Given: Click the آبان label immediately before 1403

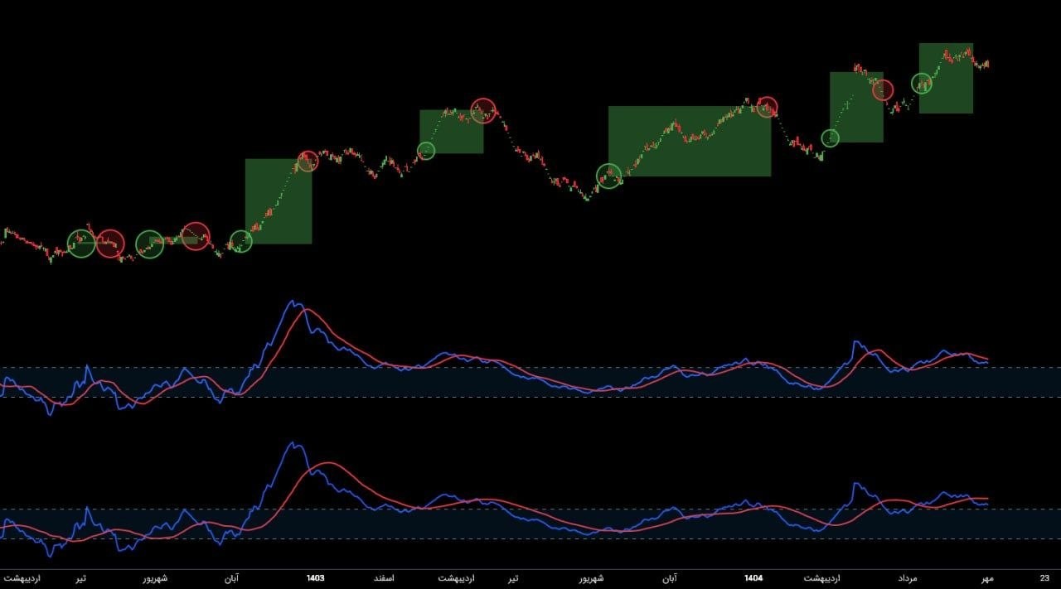Looking at the screenshot, I should 230,578.
